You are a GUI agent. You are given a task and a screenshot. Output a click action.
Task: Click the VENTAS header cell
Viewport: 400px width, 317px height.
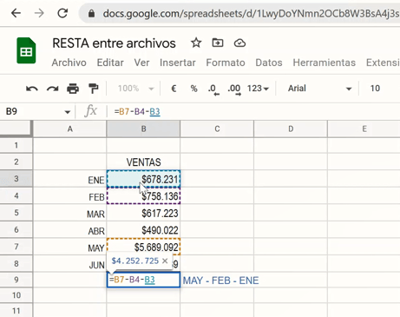pos(143,162)
